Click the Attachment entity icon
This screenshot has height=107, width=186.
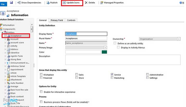point(8,80)
